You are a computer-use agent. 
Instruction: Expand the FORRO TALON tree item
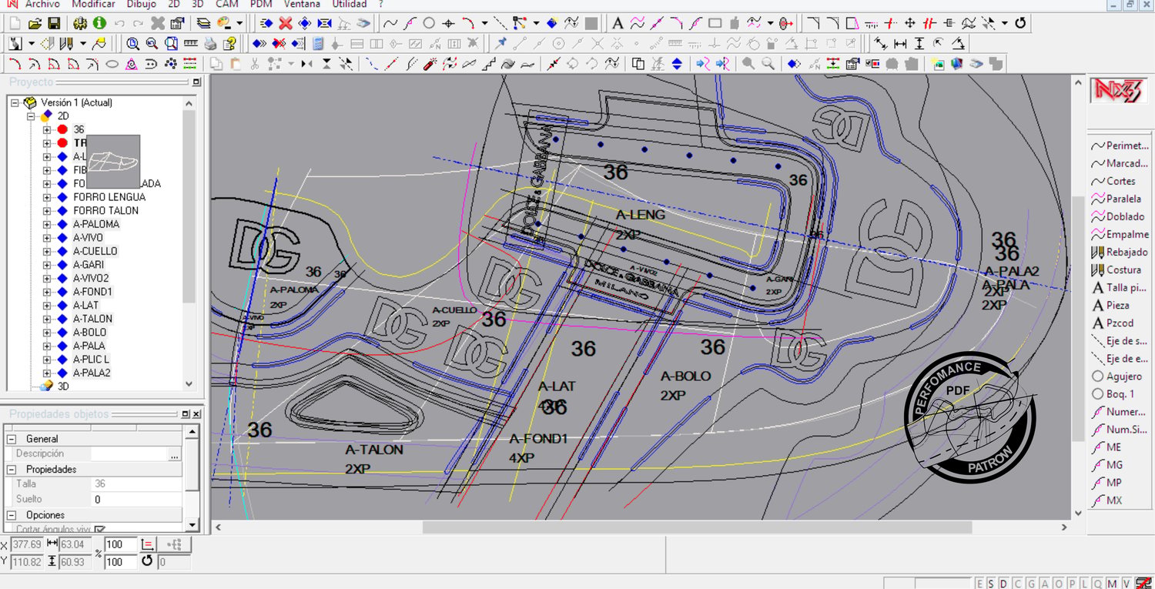[x=47, y=211]
